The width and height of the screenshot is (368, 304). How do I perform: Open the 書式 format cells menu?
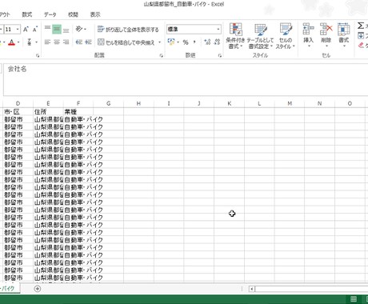coord(344,35)
